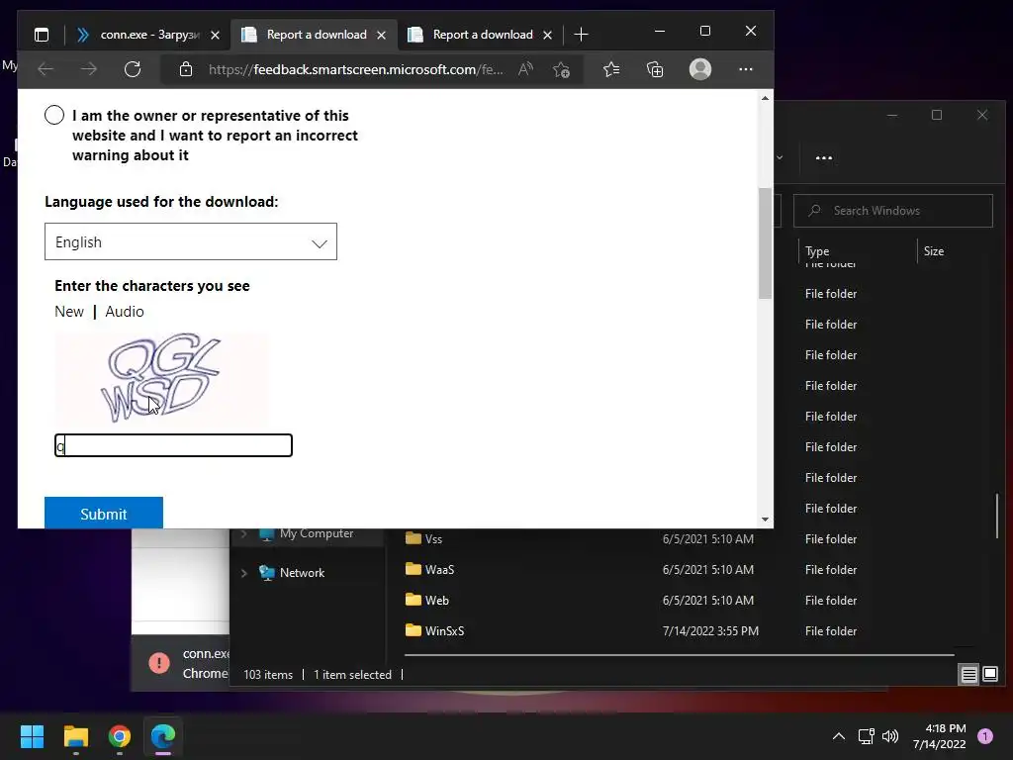Expand the Network tree node

click(244, 573)
